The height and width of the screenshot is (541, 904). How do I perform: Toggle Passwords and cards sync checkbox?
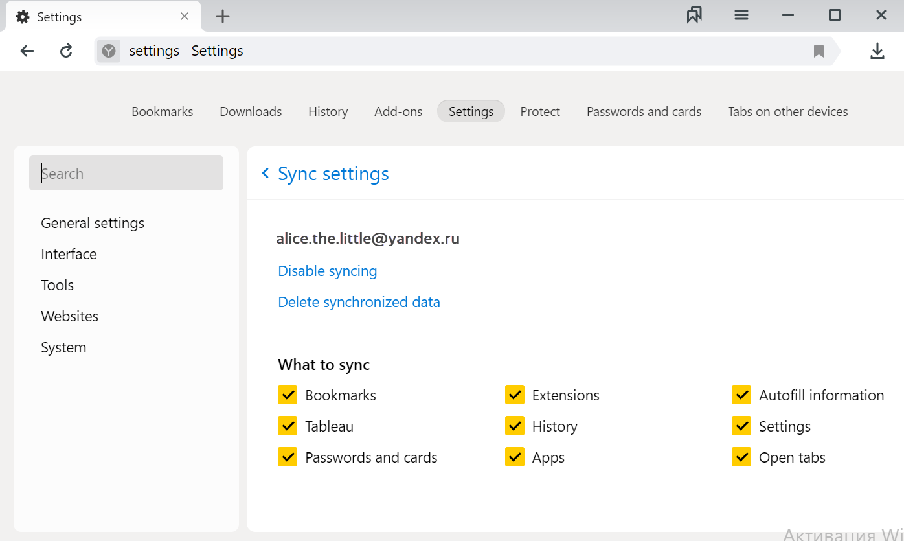288,457
